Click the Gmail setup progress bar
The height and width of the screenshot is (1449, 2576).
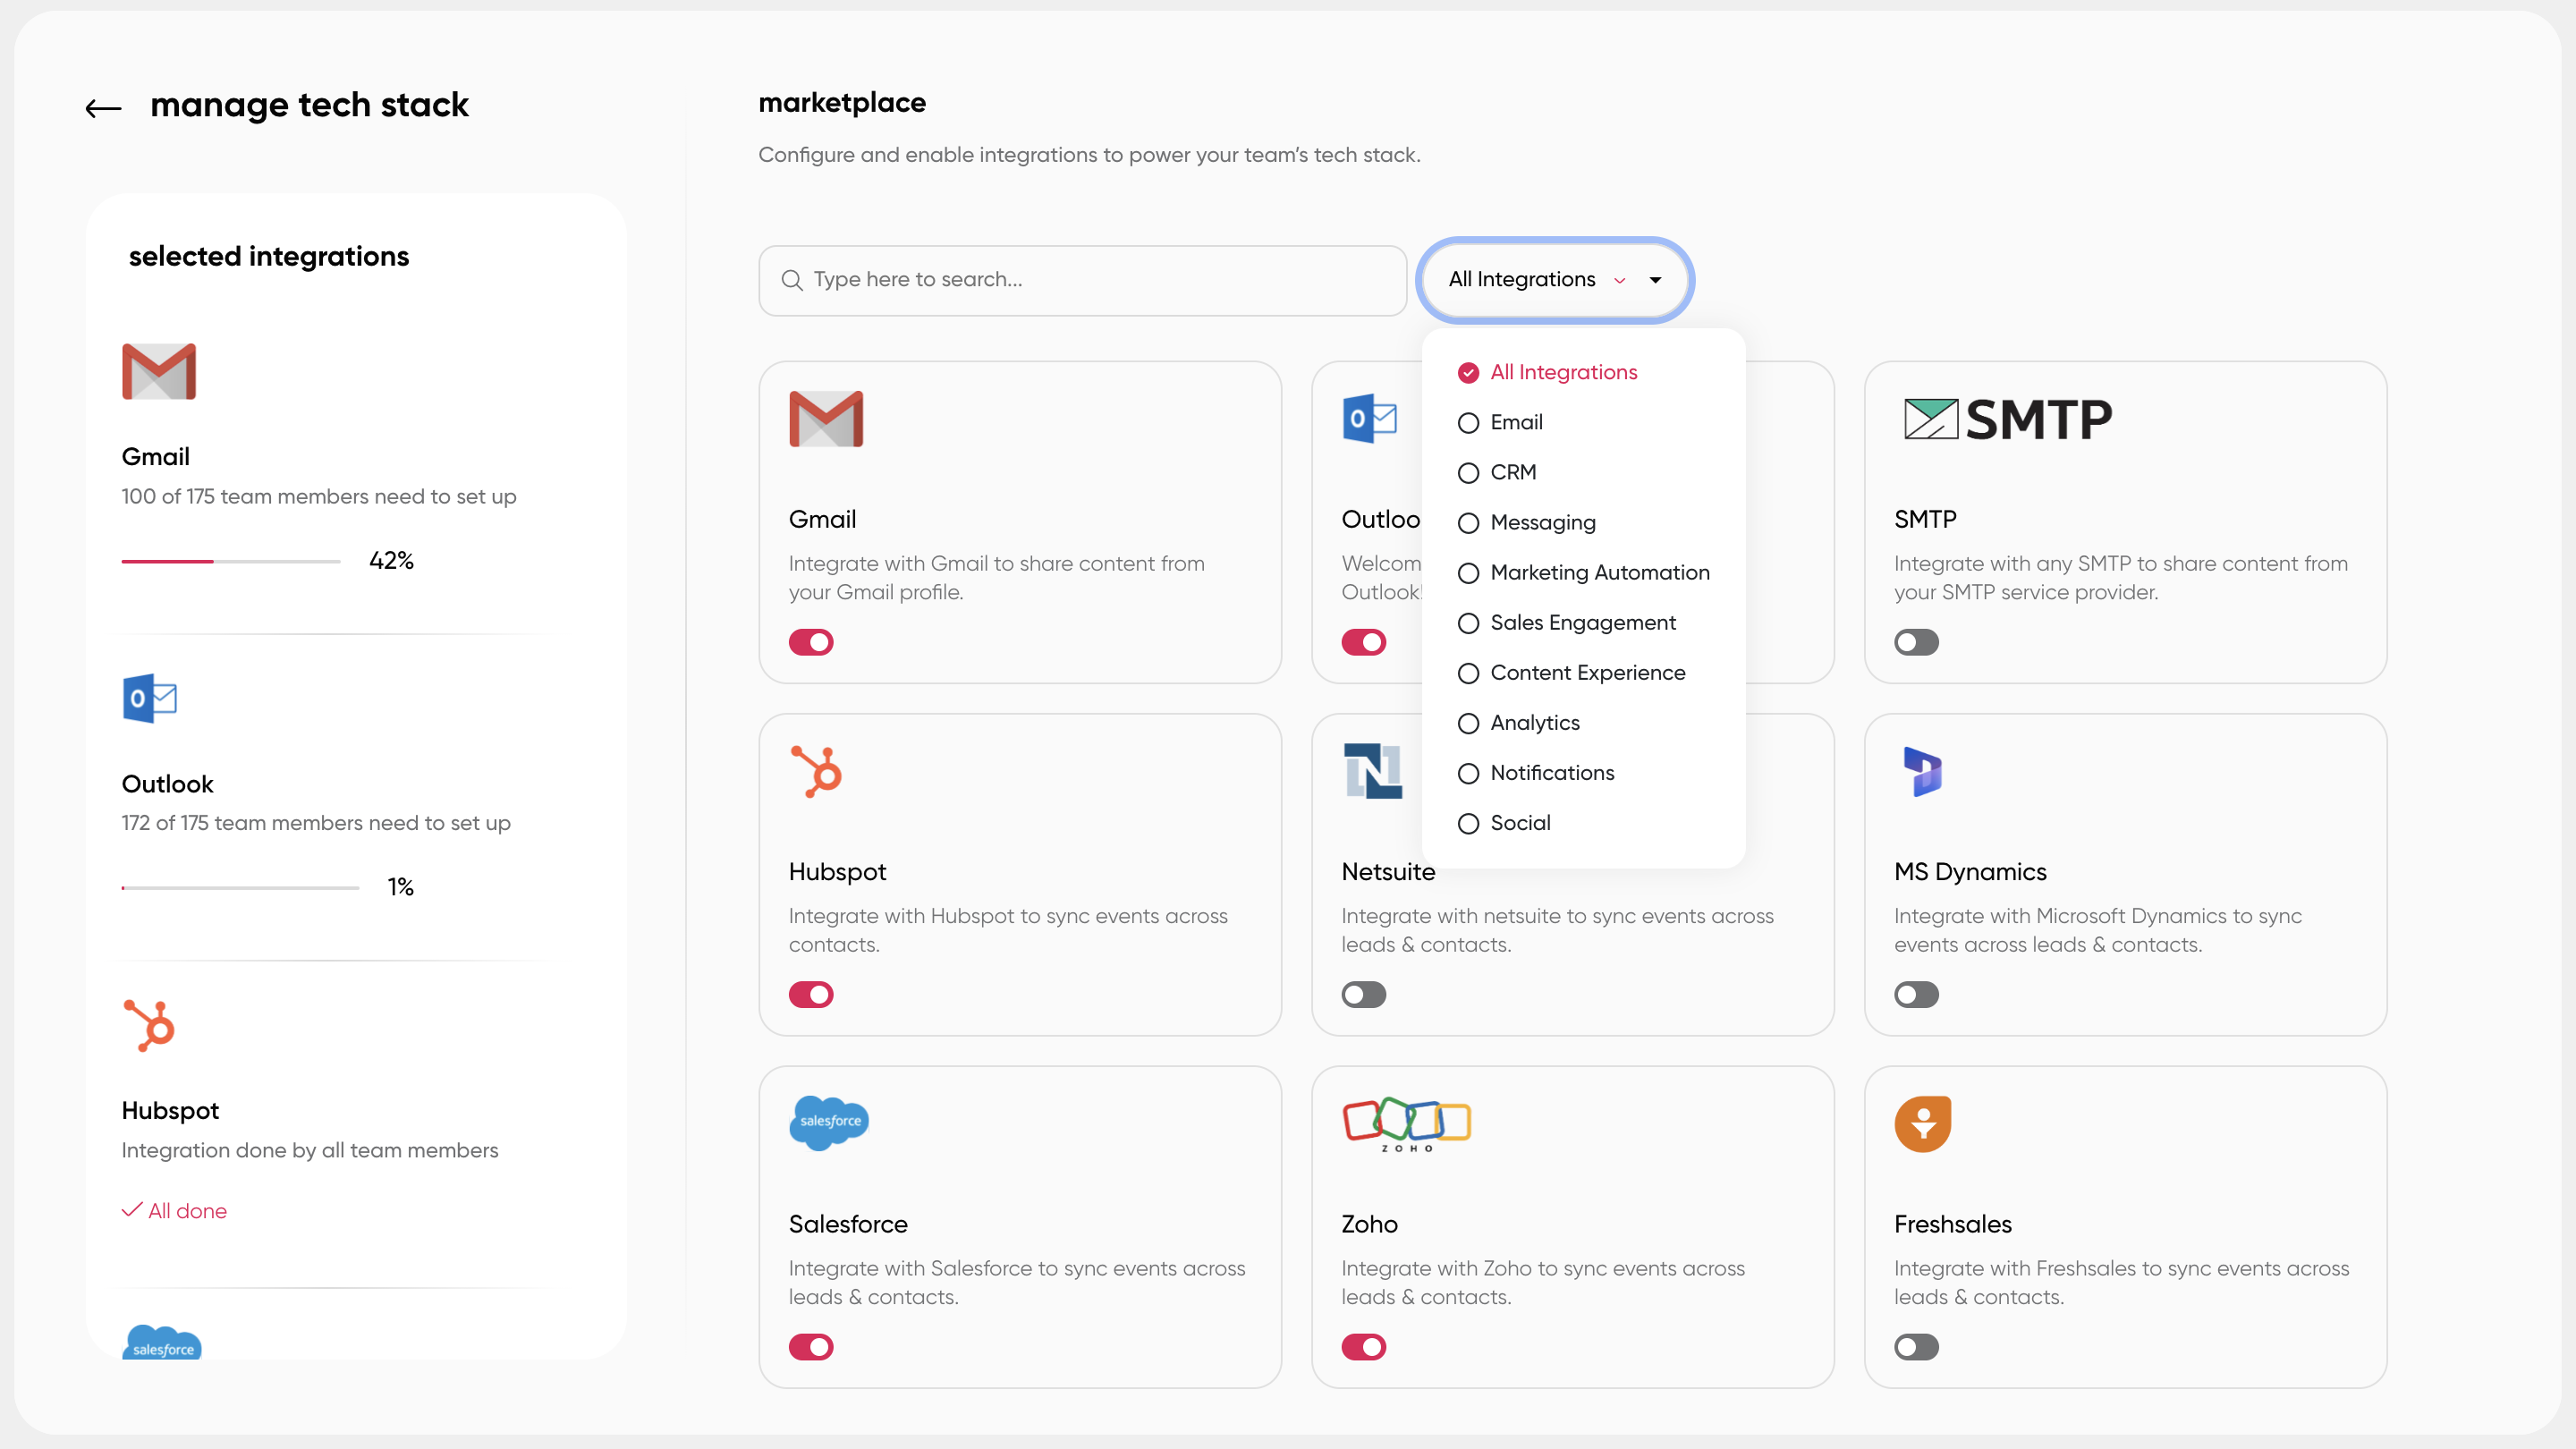click(x=231, y=561)
